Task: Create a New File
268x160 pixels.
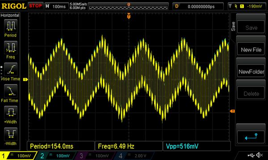Action: pyautogui.click(x=251, y=49)
